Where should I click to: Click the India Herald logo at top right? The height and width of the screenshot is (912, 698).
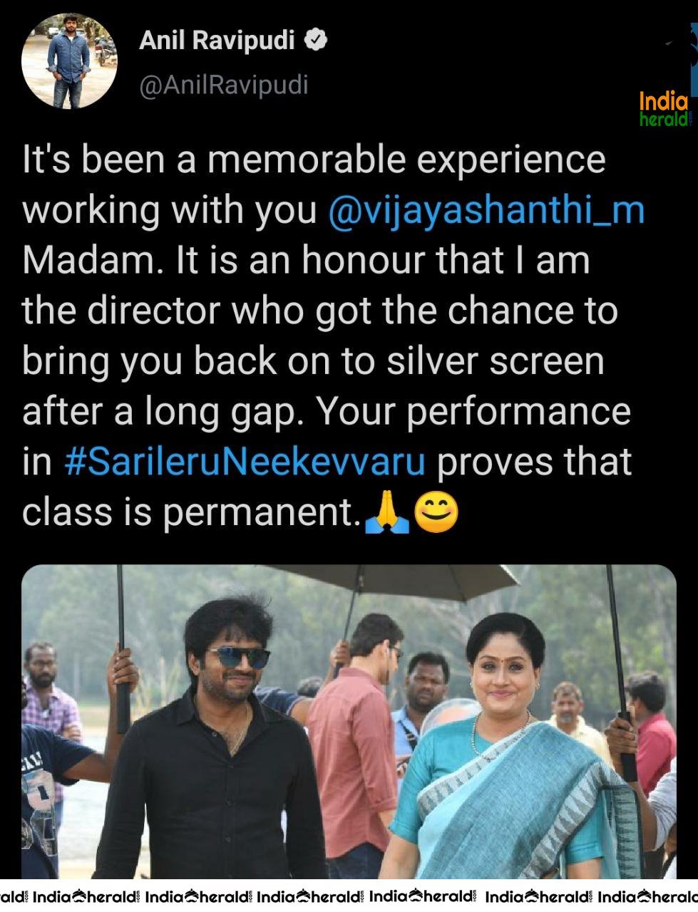[x=664, y=109]
